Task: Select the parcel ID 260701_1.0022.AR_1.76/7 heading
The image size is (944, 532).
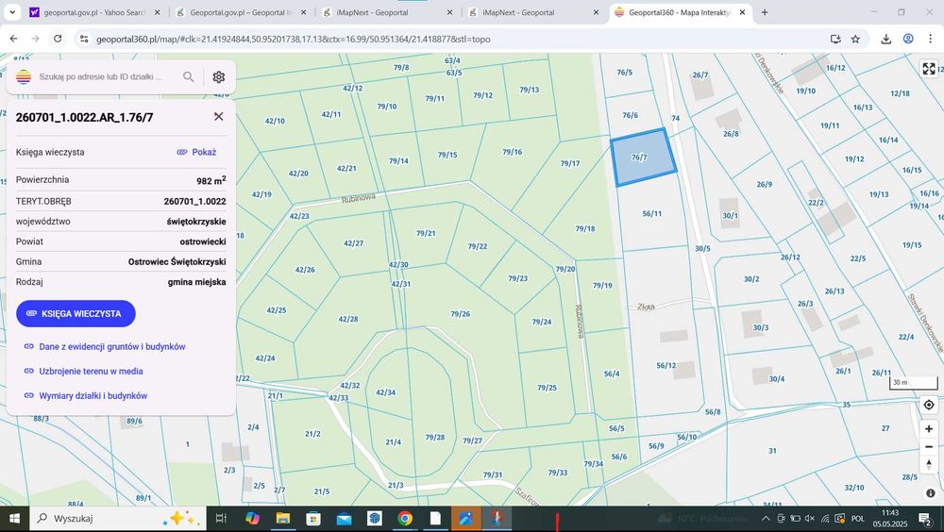Action: point(84,117)
